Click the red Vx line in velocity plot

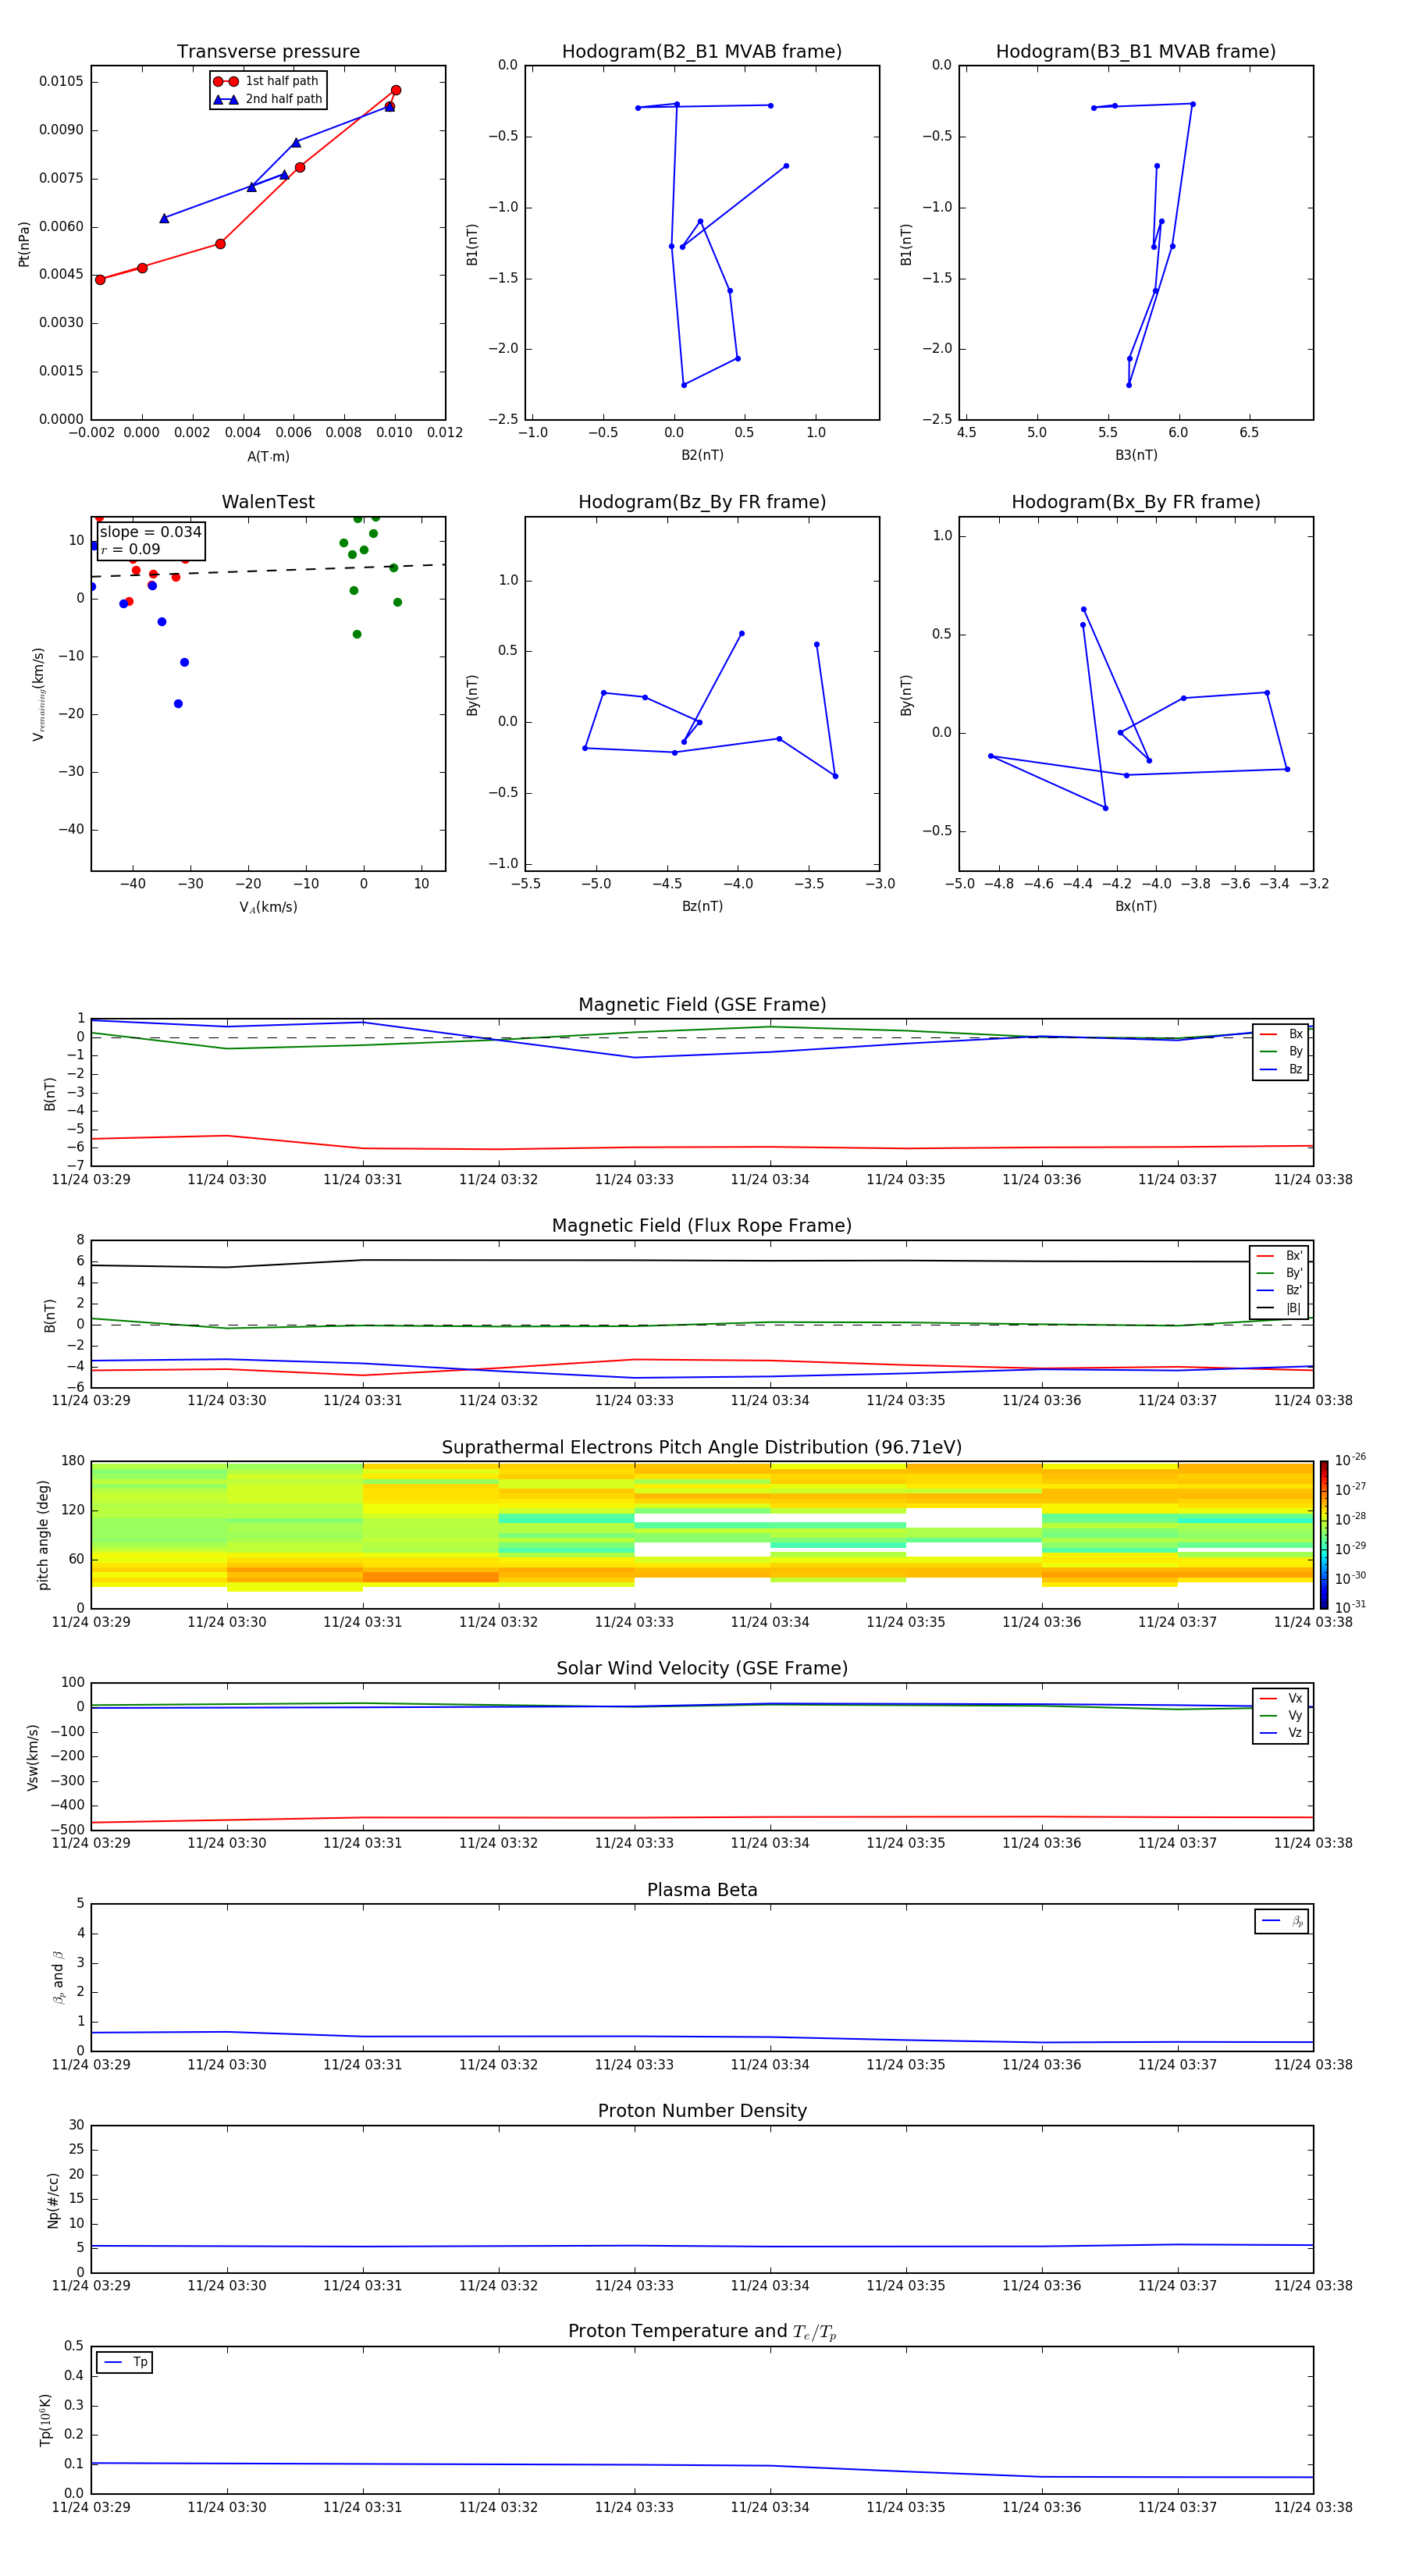700,1817
